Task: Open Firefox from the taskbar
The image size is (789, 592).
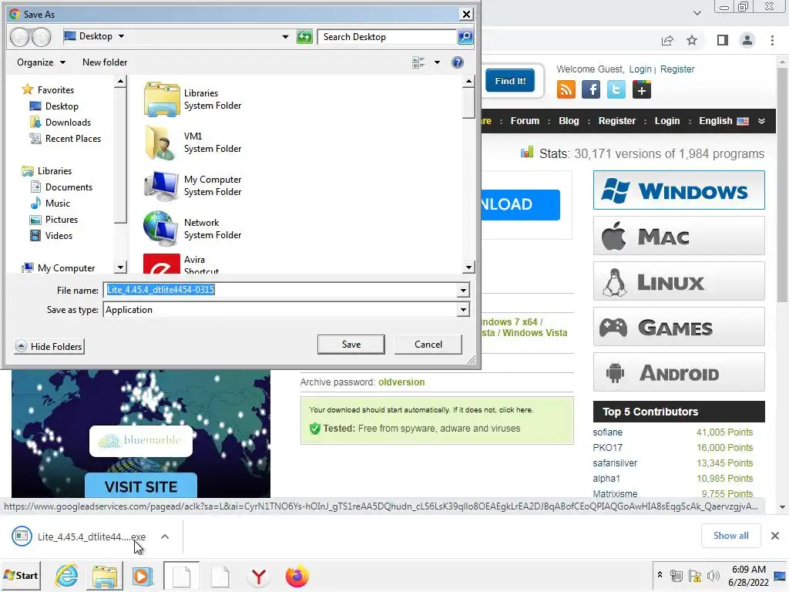Action: 297,576
